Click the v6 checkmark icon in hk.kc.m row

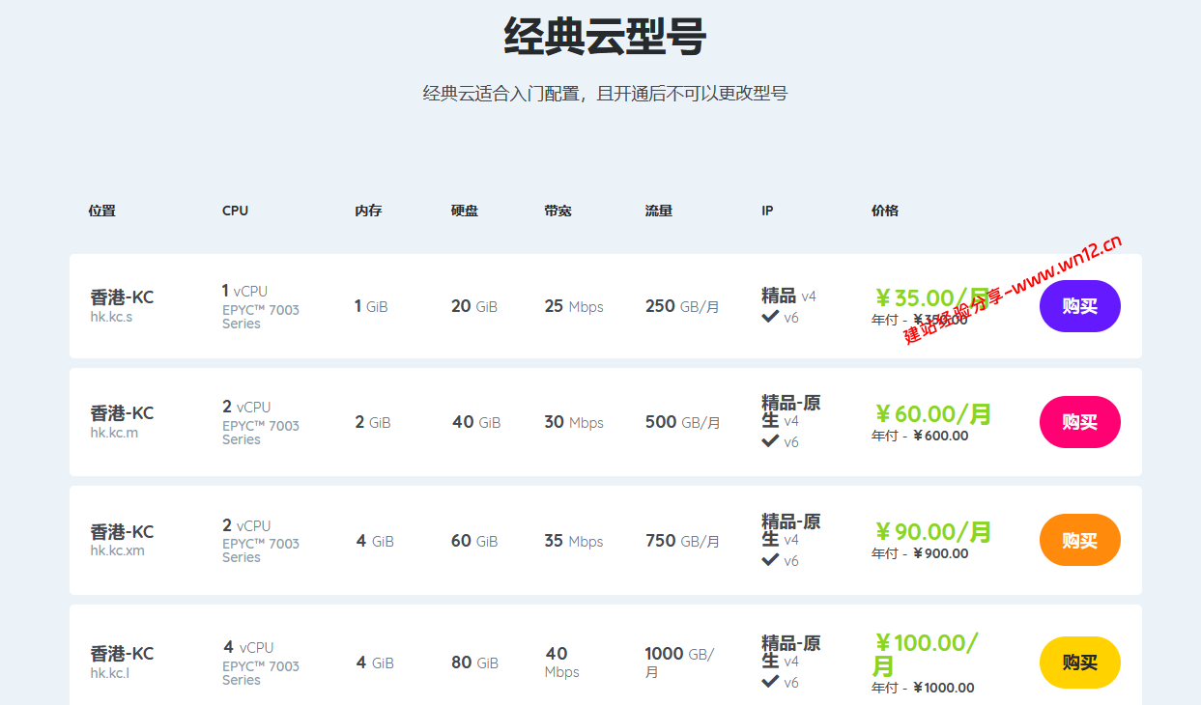click(770, 440)
